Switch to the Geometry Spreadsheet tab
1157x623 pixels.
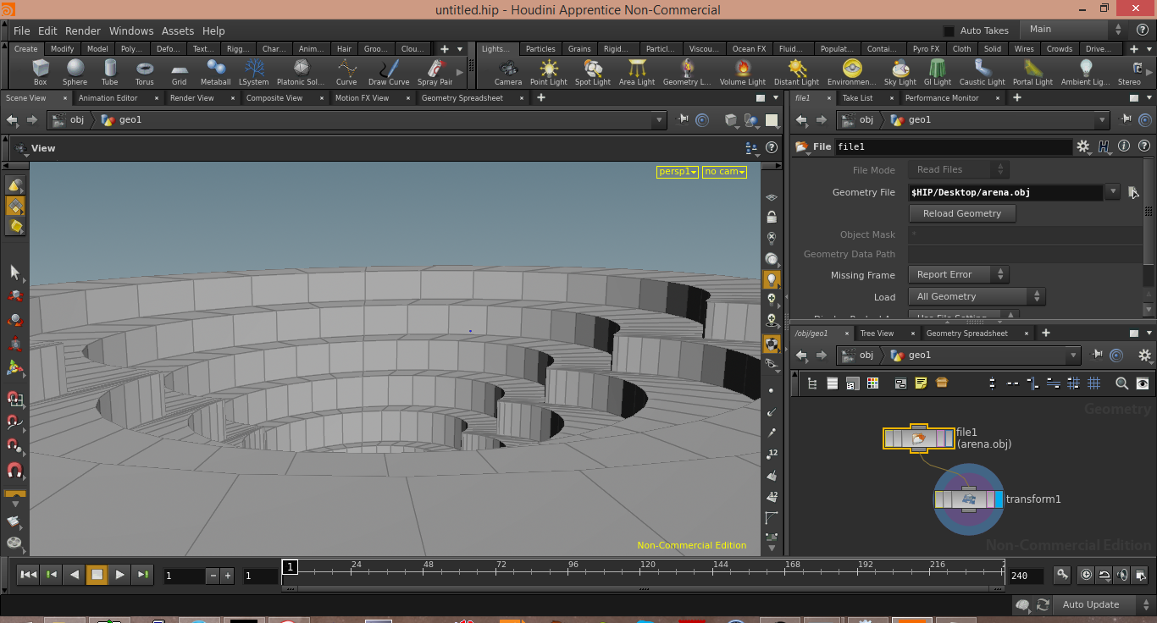click(x=462, y=98)
